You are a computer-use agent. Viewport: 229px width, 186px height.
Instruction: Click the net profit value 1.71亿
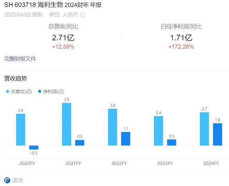pyautogui.click(x=181, y=38)
